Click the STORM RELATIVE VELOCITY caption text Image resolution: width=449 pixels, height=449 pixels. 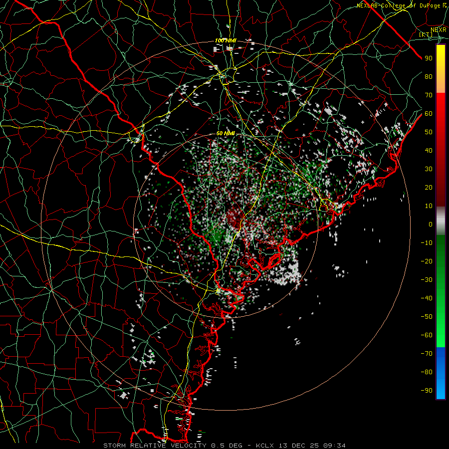(155, 446)
